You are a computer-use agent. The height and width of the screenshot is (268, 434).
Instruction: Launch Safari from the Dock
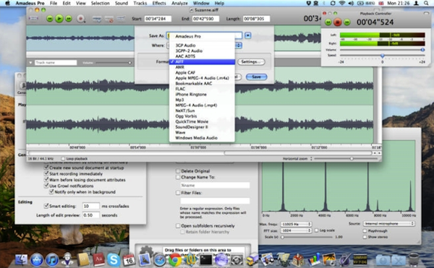[160, 260]
